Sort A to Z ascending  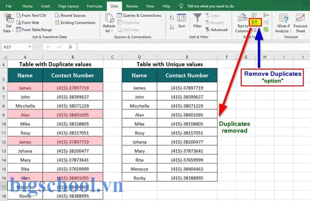pos(172,18)
